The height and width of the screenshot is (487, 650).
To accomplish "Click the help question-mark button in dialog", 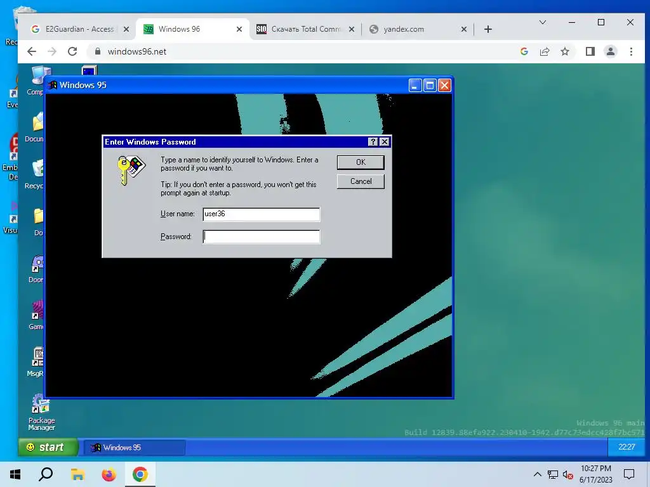I will pyautogui.click(x=373, y=142).
